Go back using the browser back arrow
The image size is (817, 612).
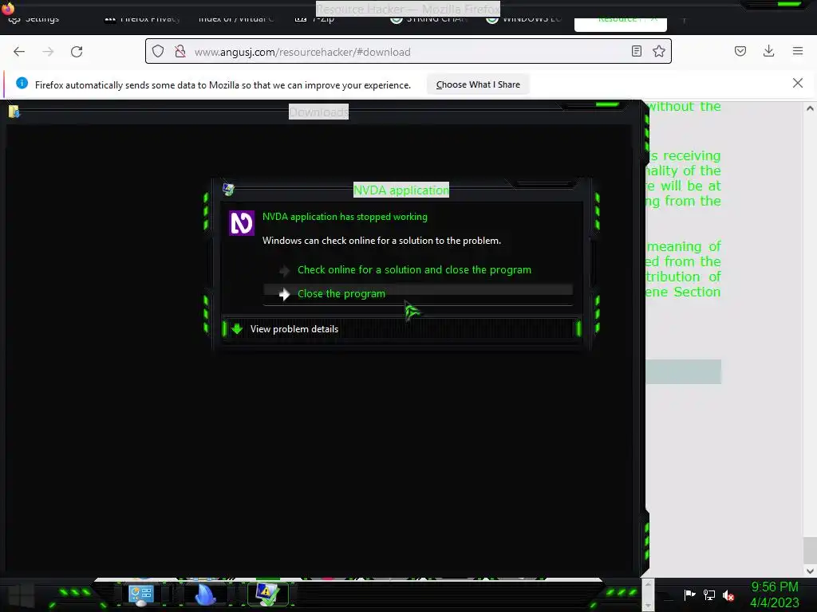pyautogui.click(x=19, y=52)
